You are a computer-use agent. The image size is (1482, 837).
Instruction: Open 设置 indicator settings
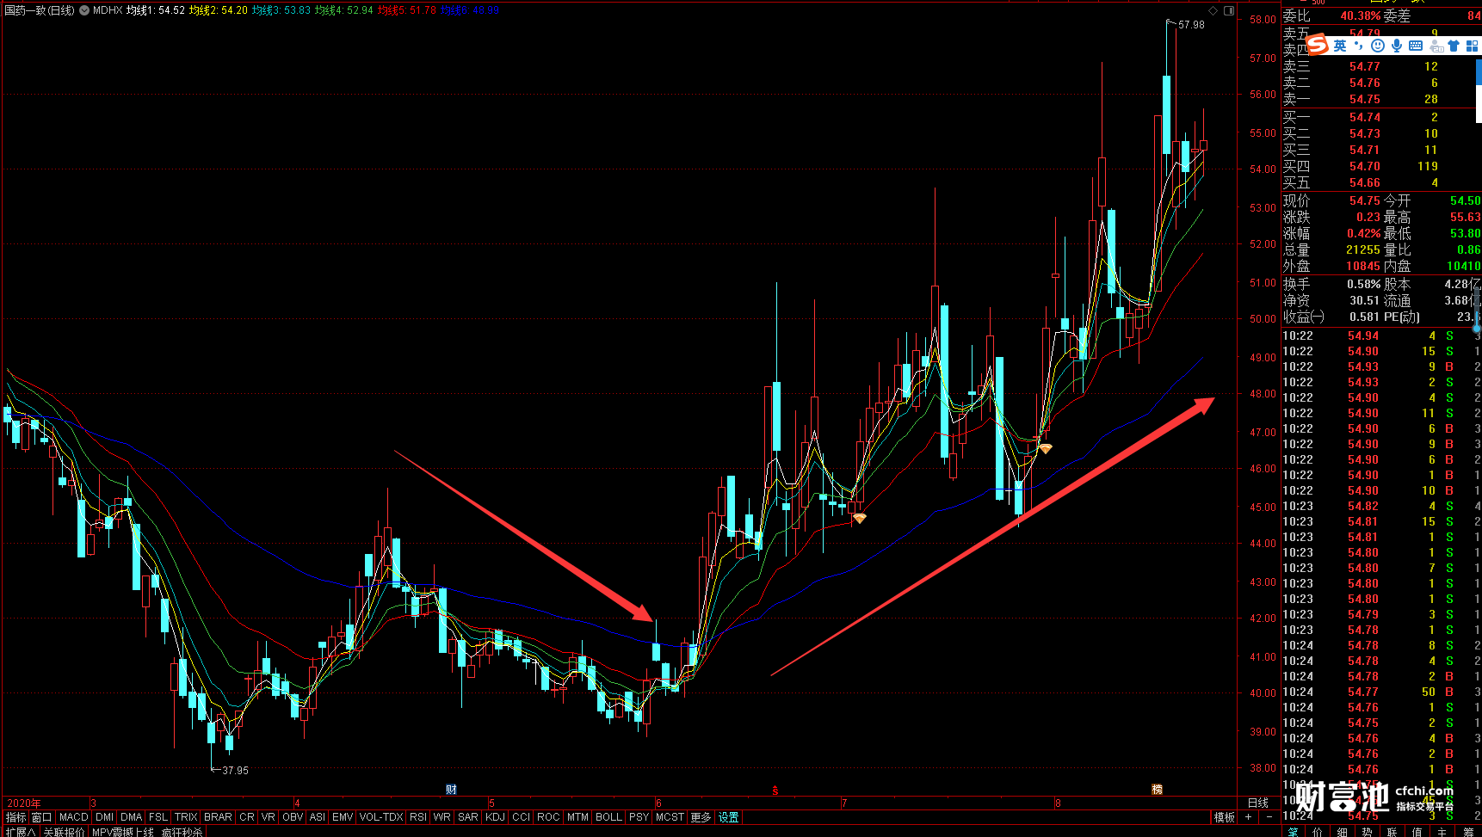[x=728, y=817]
